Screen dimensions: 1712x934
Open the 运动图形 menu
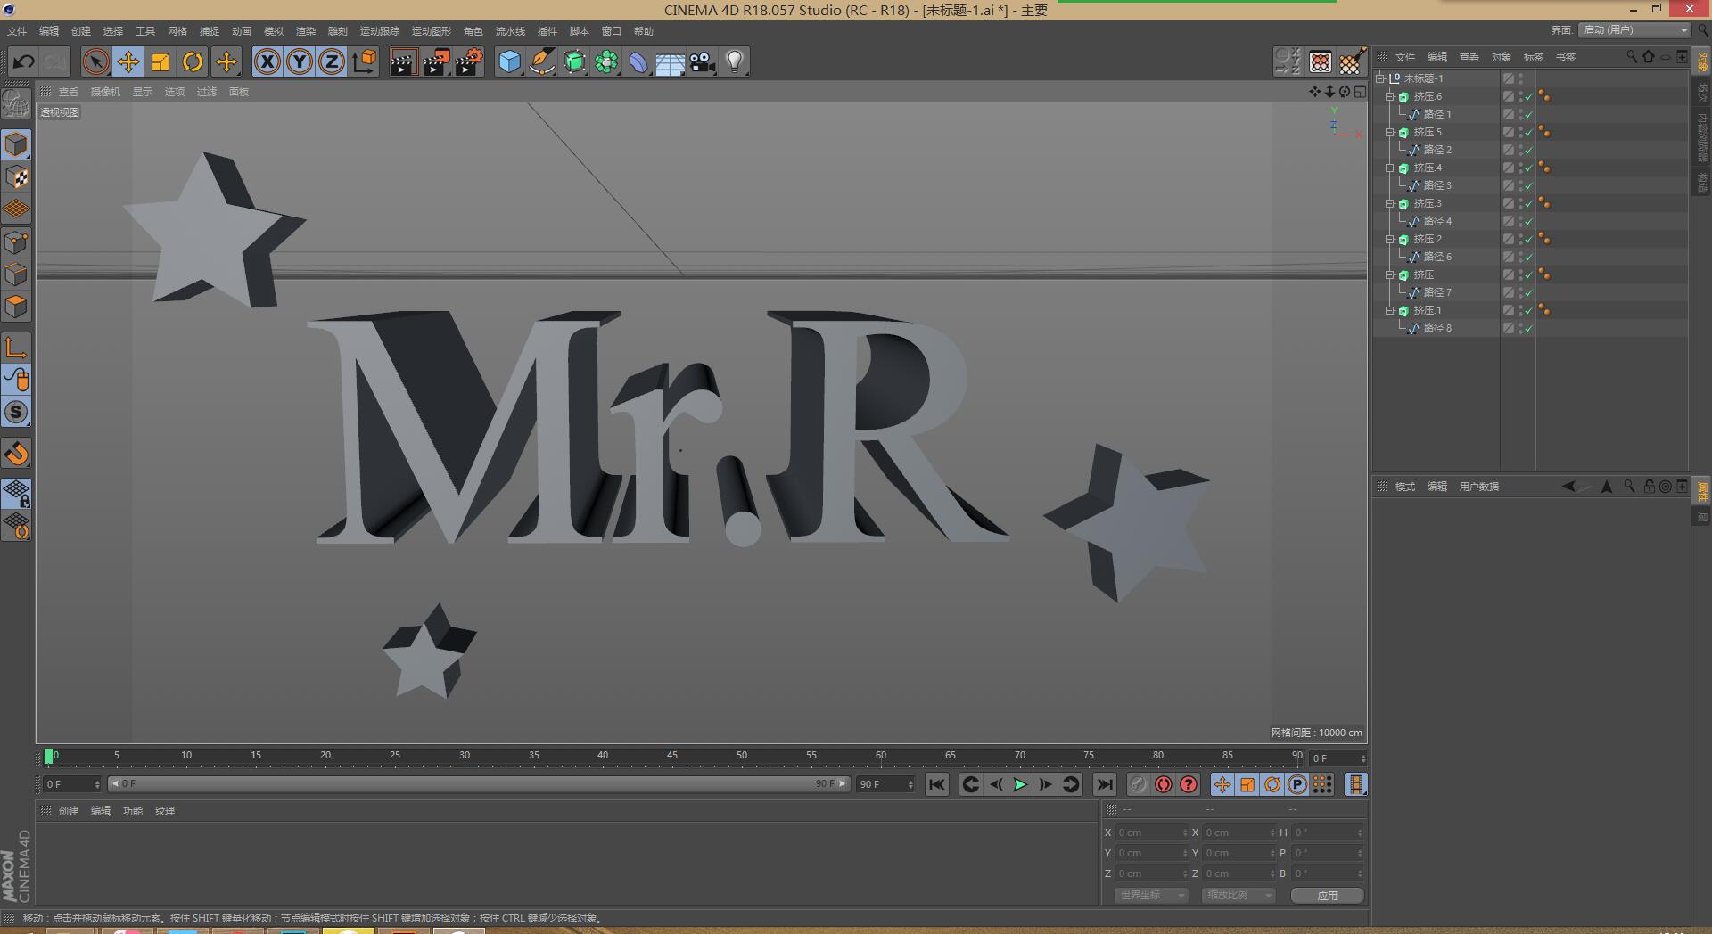(432, 31)
